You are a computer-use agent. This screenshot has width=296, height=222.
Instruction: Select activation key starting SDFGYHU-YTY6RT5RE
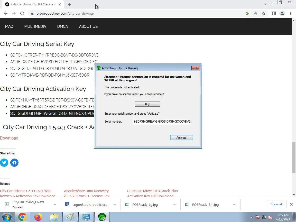tap(52, 100)
